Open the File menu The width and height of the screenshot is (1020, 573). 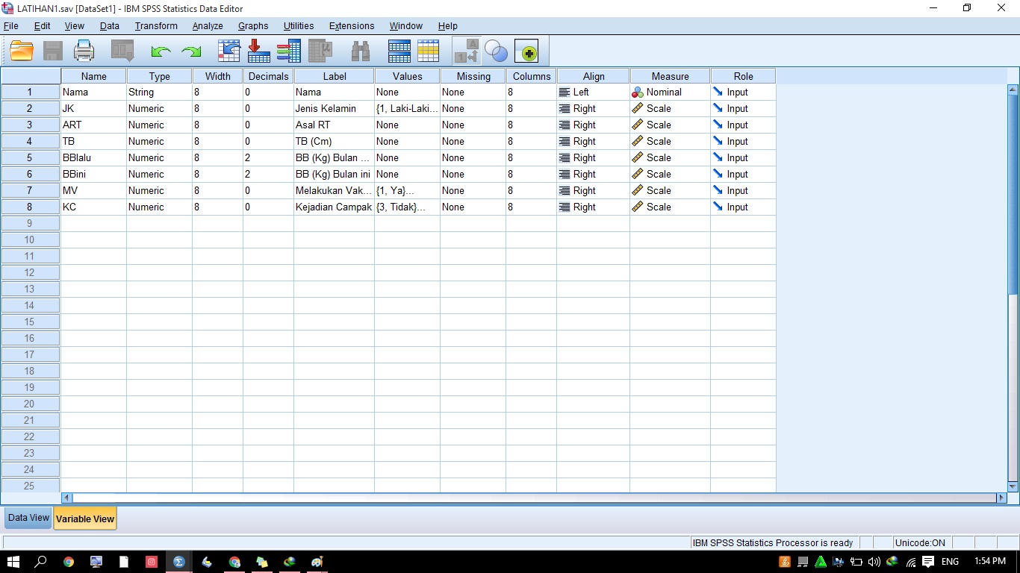coord(11,26)
